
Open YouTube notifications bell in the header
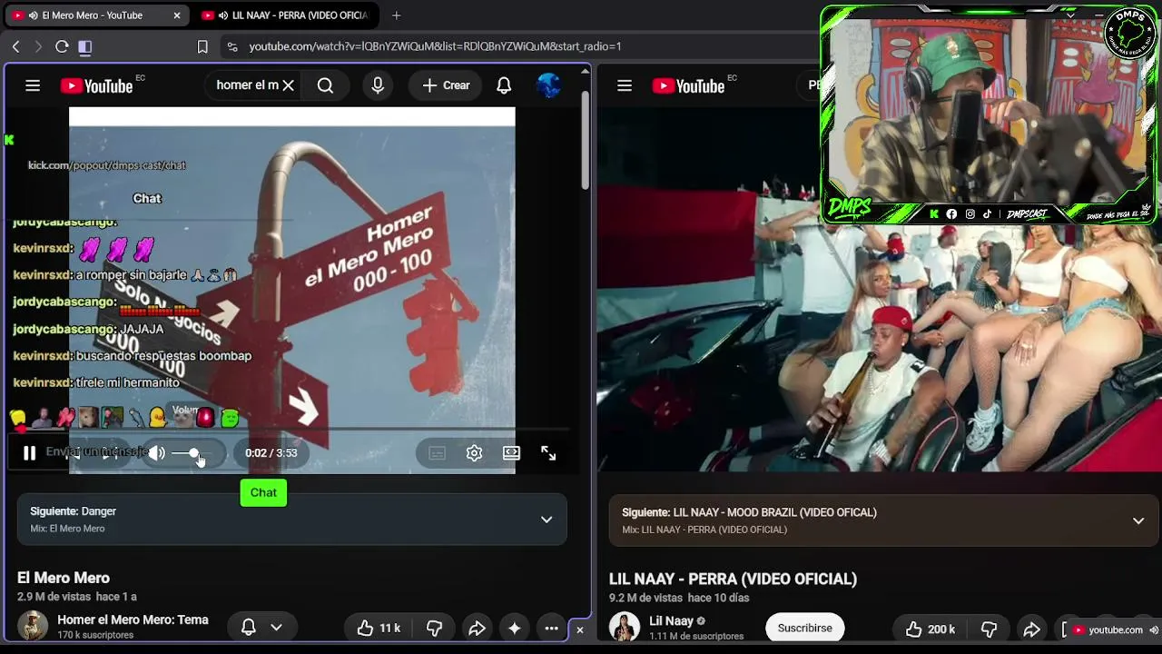pyautogui.click(x=504, y=85)
